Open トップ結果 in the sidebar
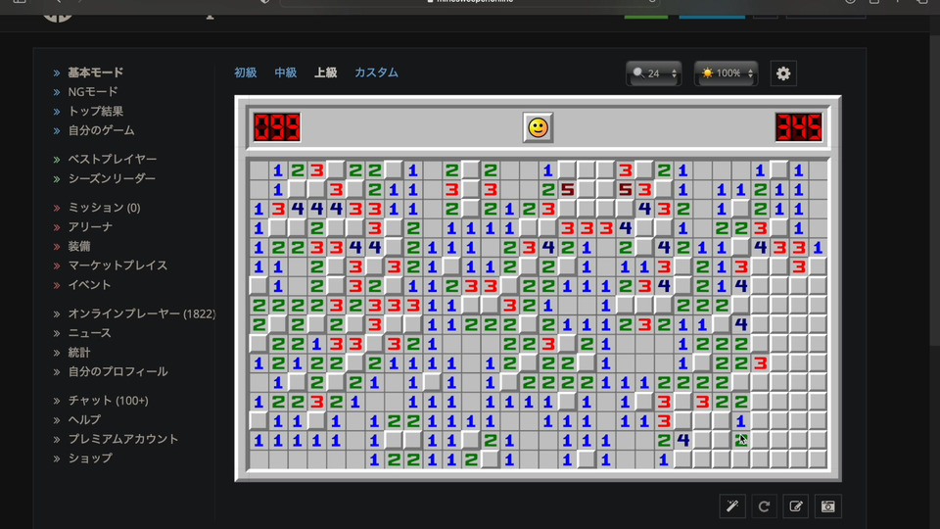Image resolution: width=940 pixels, height=529 pixels. click(95, 111)
